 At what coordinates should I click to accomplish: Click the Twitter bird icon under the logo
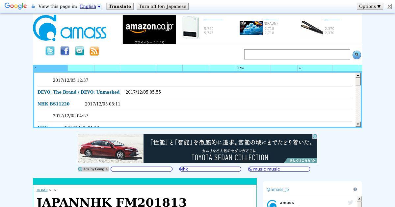click(50, 51)
